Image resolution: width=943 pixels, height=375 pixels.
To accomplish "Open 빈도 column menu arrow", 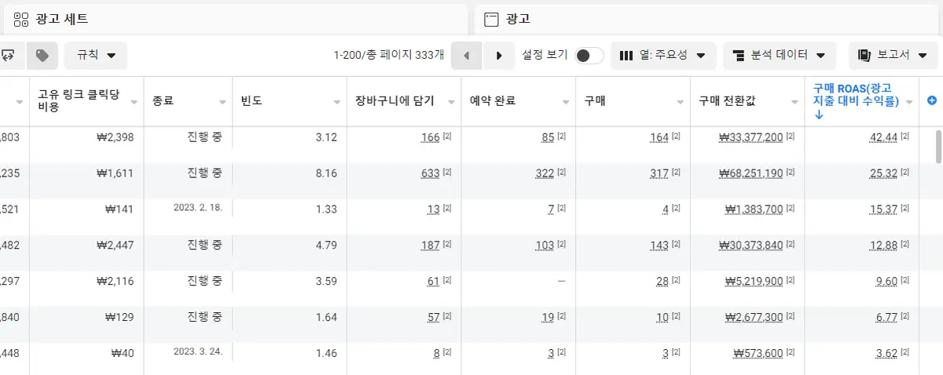I will pos(336,102).
